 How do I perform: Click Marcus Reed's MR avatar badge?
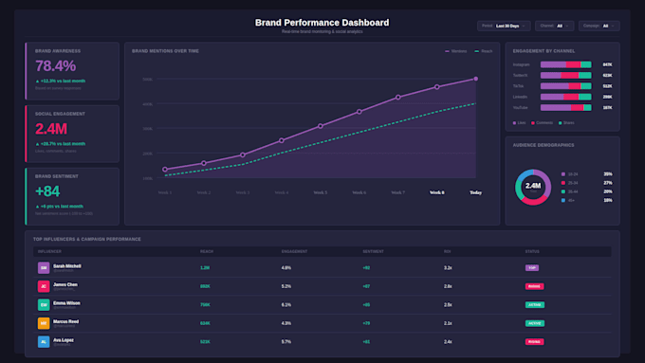(44, 323)
